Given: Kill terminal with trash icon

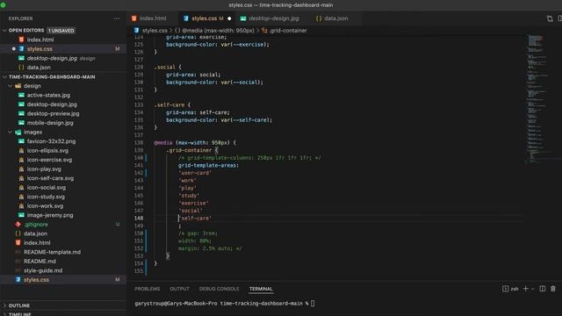Looking at the screenshot, I should click(x=553, y=289).
